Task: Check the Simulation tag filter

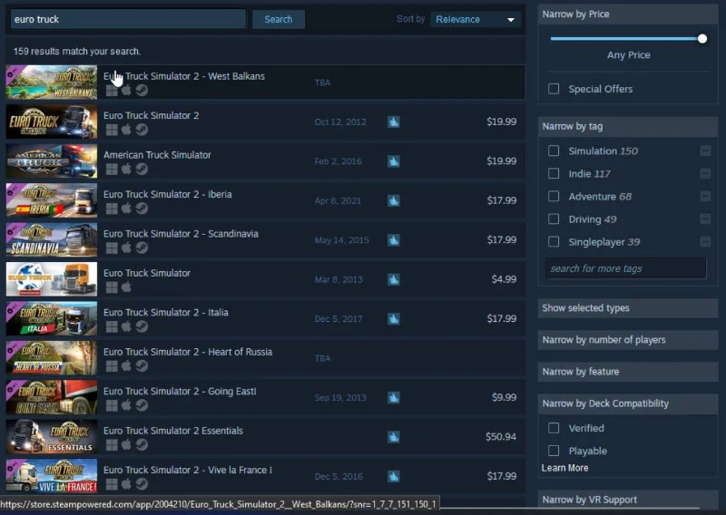Action: click(x=554, y=151)
